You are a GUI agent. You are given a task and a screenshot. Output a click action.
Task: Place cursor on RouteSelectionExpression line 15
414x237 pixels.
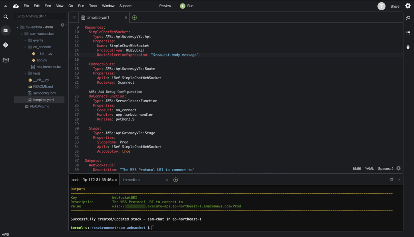pyautogui.click(x=148, y=55)
